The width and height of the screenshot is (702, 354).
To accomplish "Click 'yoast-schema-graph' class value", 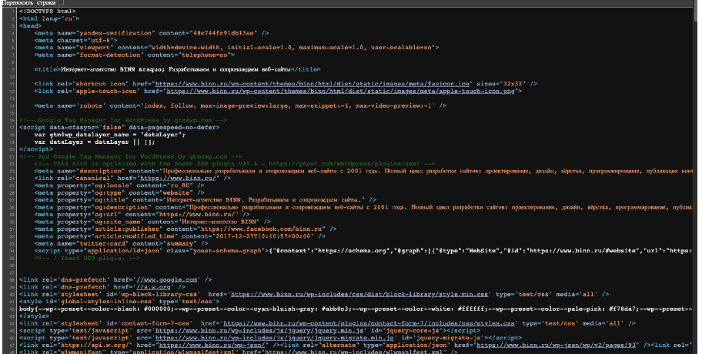I will pos(227,251).
